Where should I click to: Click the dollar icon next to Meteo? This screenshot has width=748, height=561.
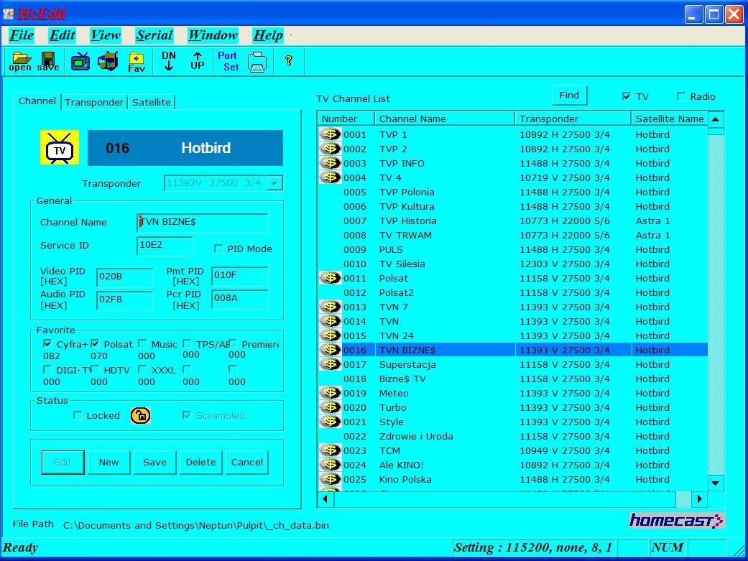click(x=330, y=393)
